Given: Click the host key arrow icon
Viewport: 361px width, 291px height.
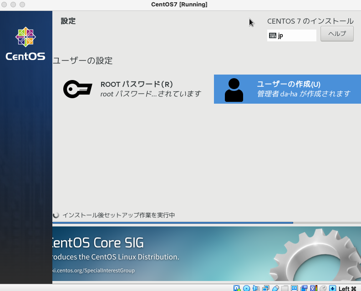Looking at the screenshot, I should pos(332,288).
